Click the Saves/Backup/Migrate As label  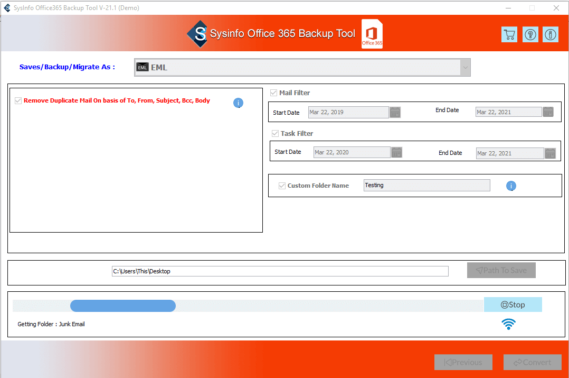67,67
